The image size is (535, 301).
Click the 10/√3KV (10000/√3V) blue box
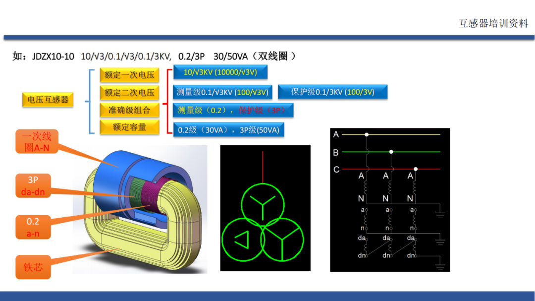point(220,72)
